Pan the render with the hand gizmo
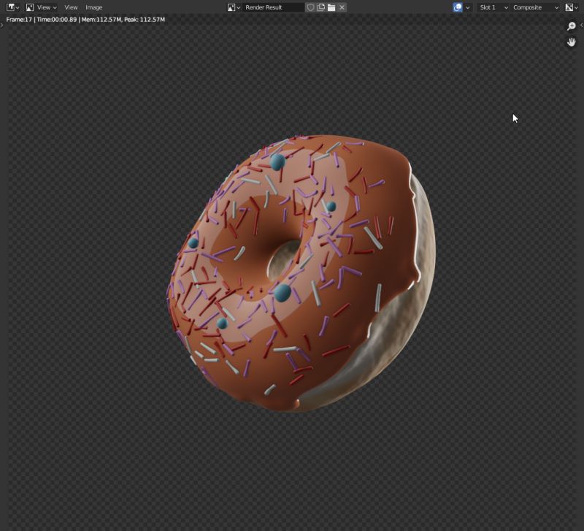This screenshot has width=584, height=531. click(572, 42)
